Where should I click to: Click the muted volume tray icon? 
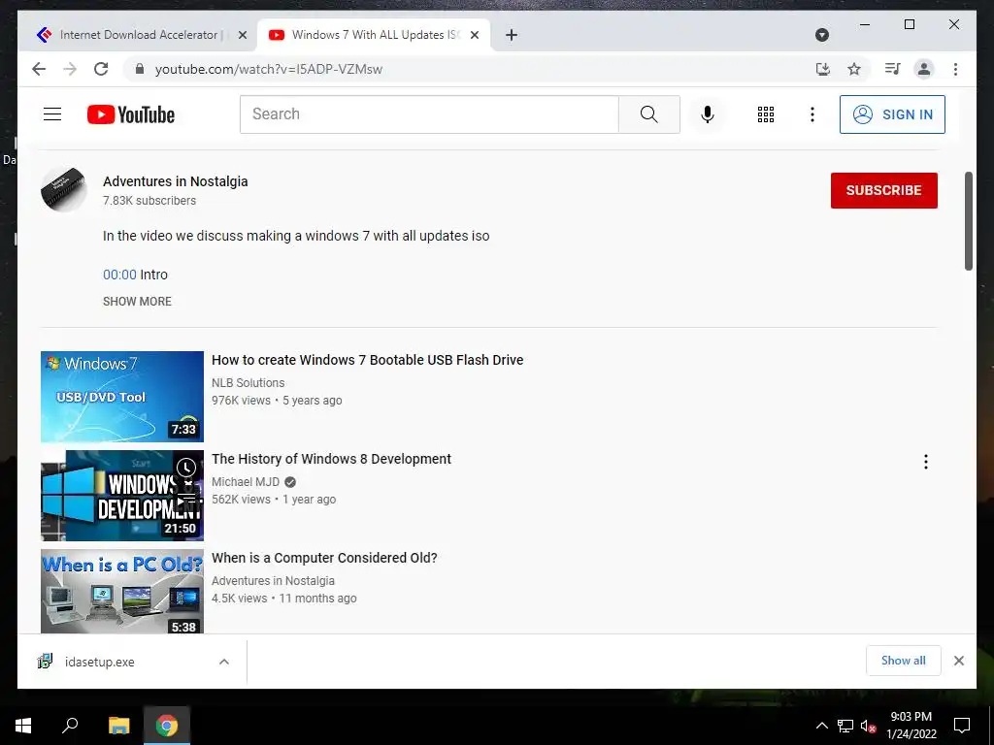click(x=868, y=726)
